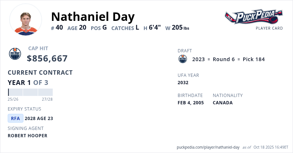
Task: Click the Pick 184 draft text
Action: point(253,59)
